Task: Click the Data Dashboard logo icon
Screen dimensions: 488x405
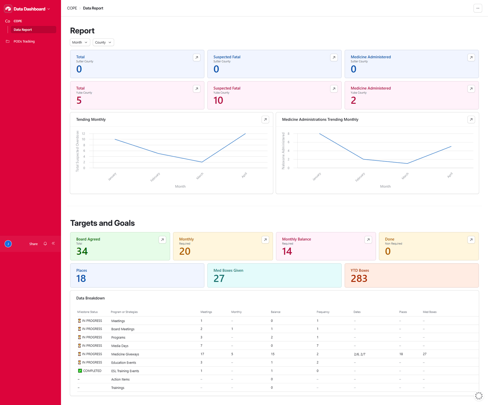Action: (x=8, y=9)
